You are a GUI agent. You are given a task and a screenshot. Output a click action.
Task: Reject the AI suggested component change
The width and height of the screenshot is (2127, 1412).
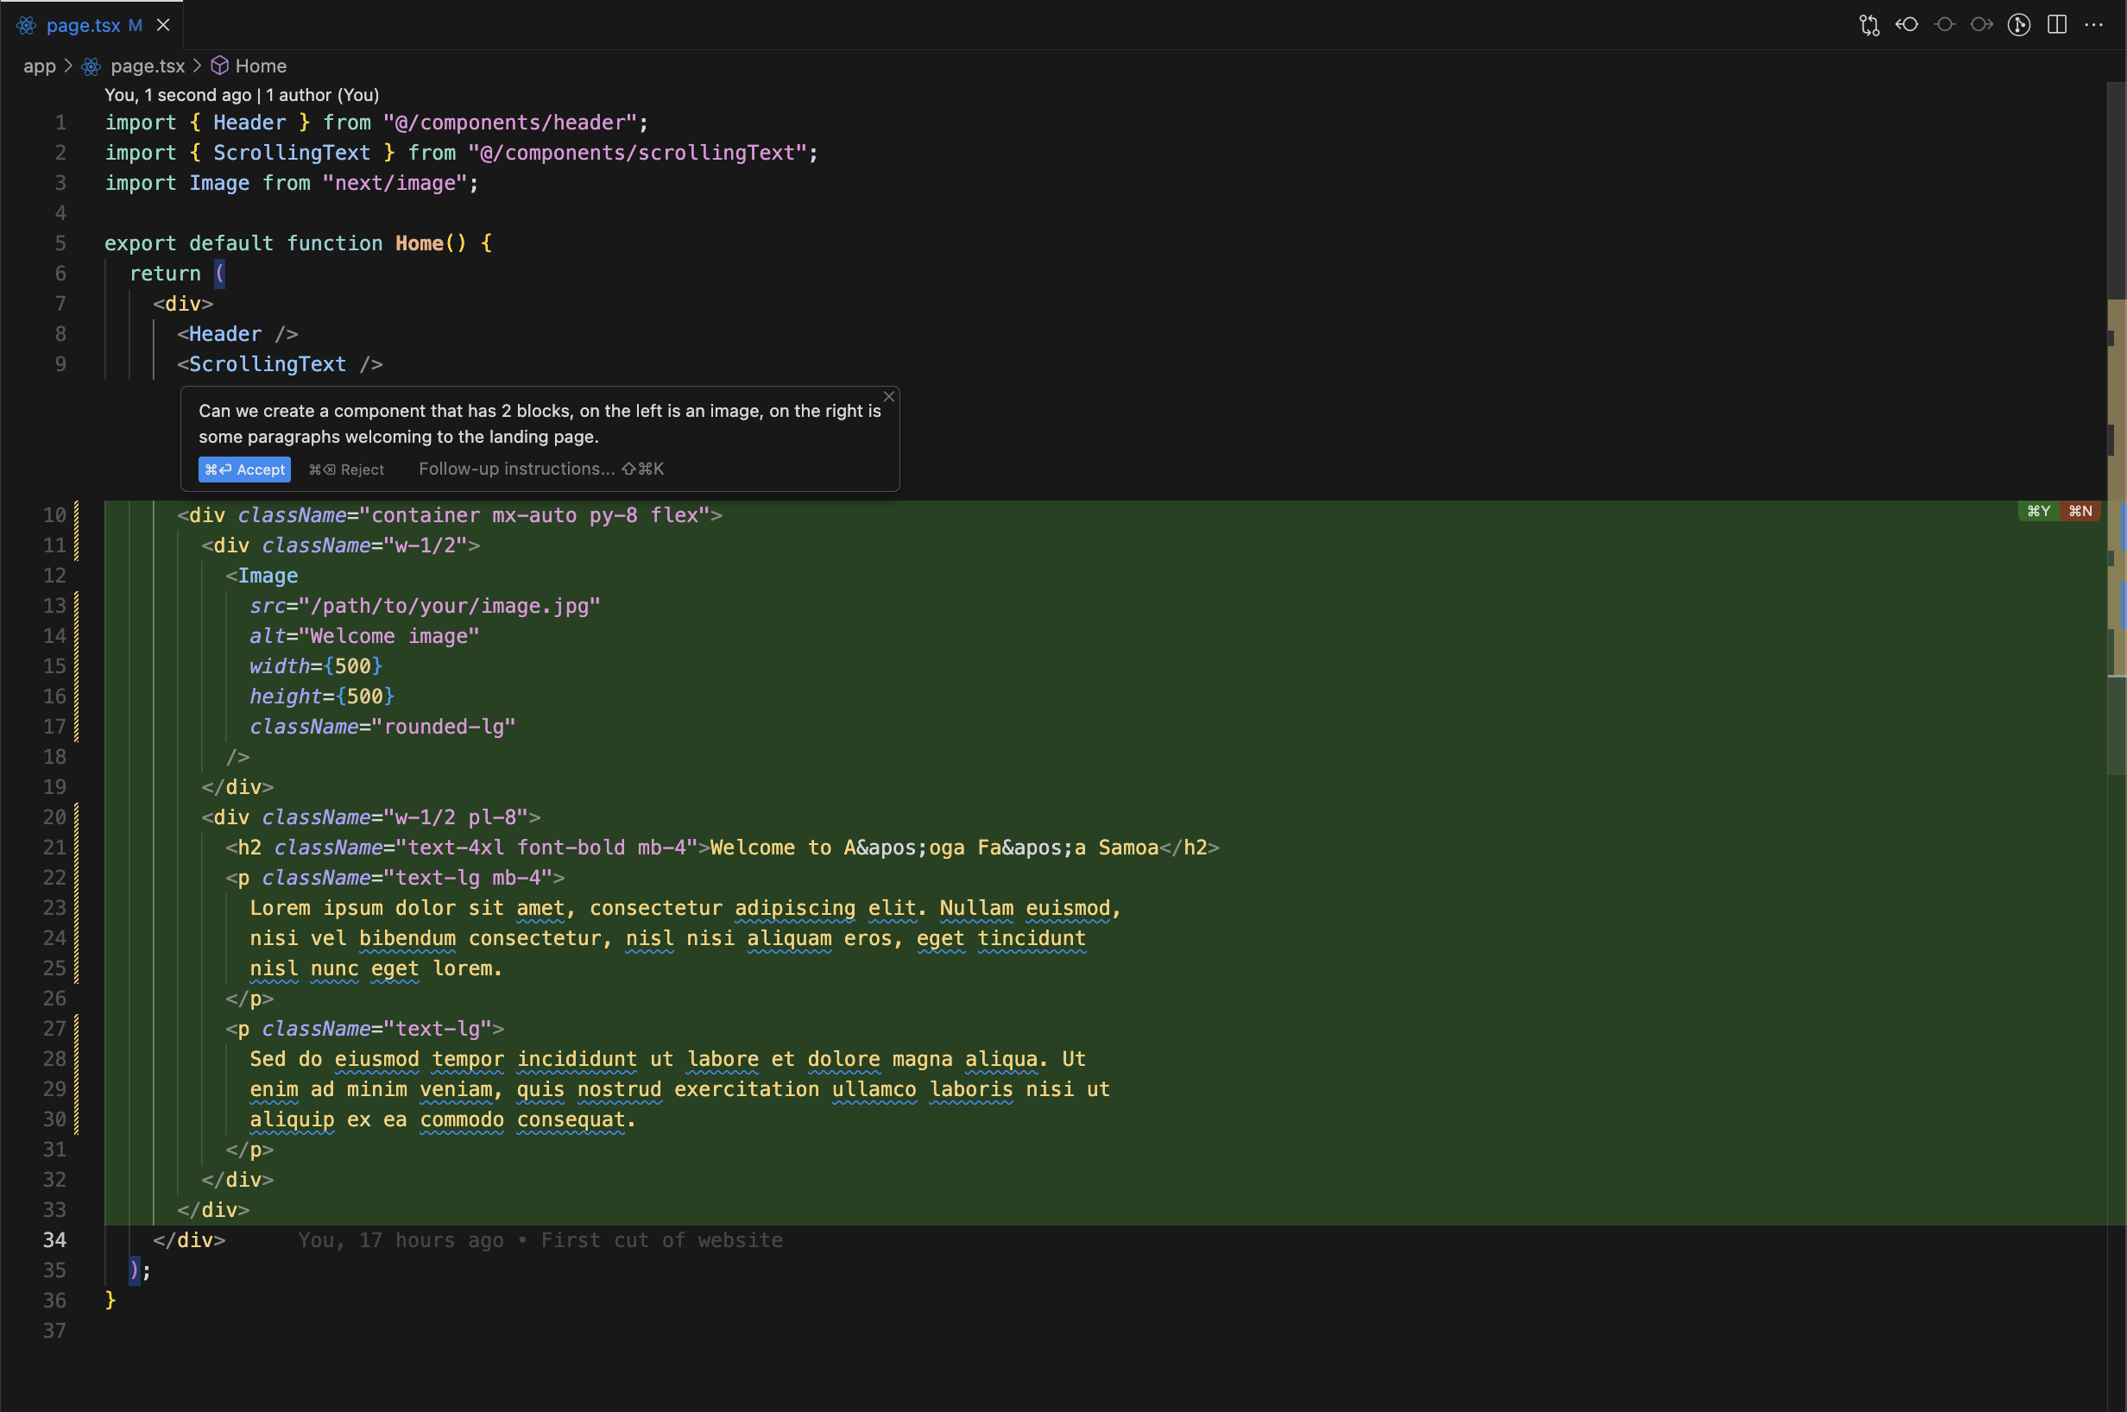coord(347,469)
